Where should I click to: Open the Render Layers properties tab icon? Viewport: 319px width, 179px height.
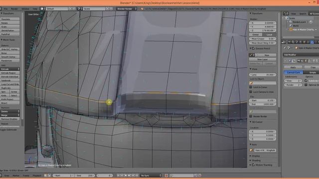coord(293,42)
